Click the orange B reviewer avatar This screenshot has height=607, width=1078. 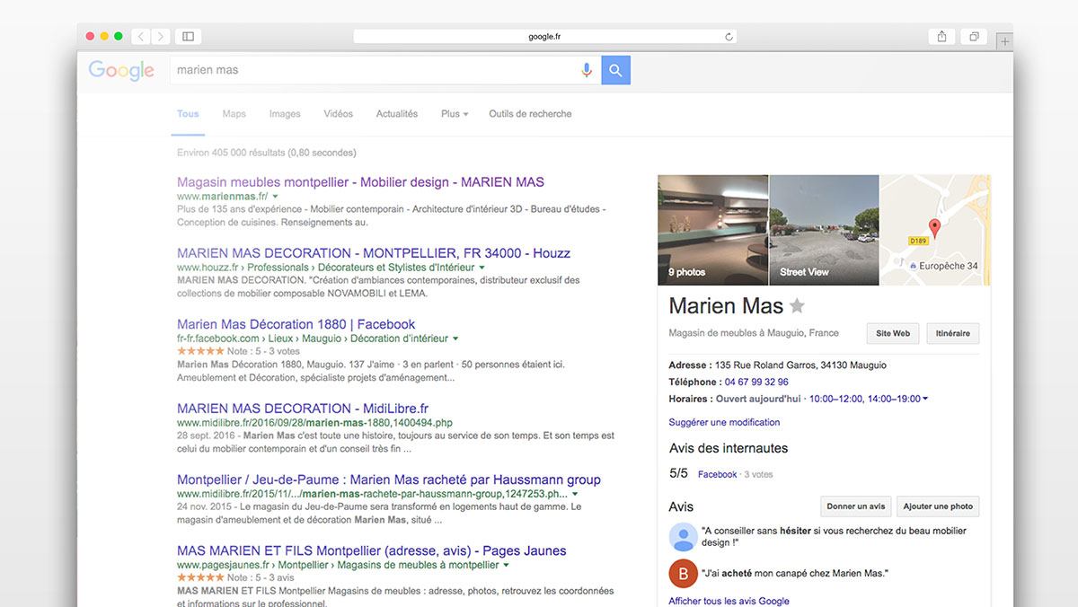(684, 573)
